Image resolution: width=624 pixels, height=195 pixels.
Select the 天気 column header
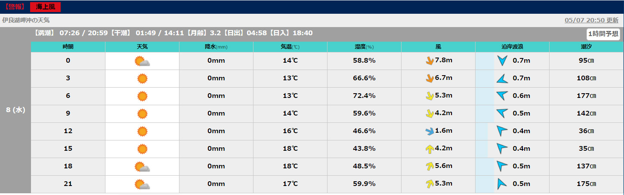tap(142, 47)
